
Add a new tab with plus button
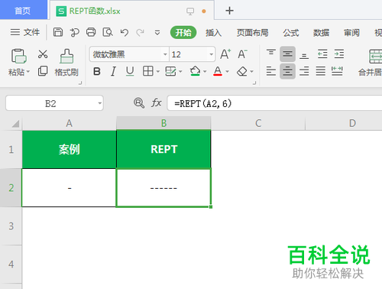click(229, 11)
